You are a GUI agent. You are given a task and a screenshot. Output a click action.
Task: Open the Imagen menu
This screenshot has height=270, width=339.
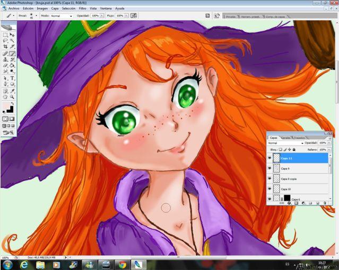pos(42,8)
